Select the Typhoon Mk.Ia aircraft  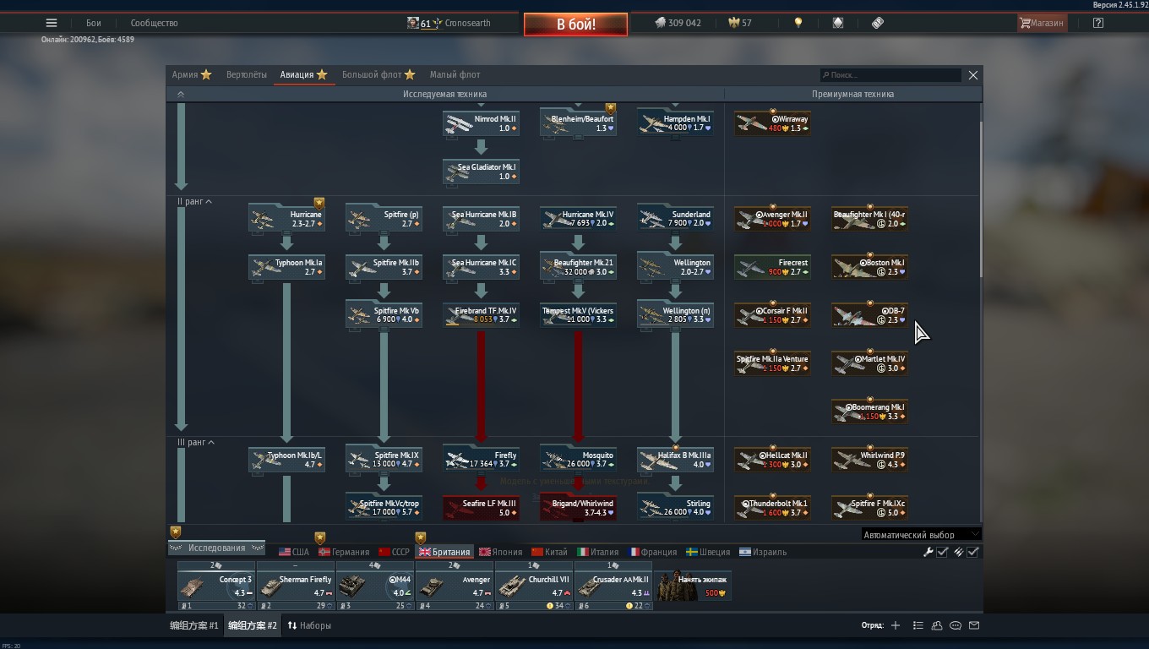pyautogui.click(x=287, y=267)
